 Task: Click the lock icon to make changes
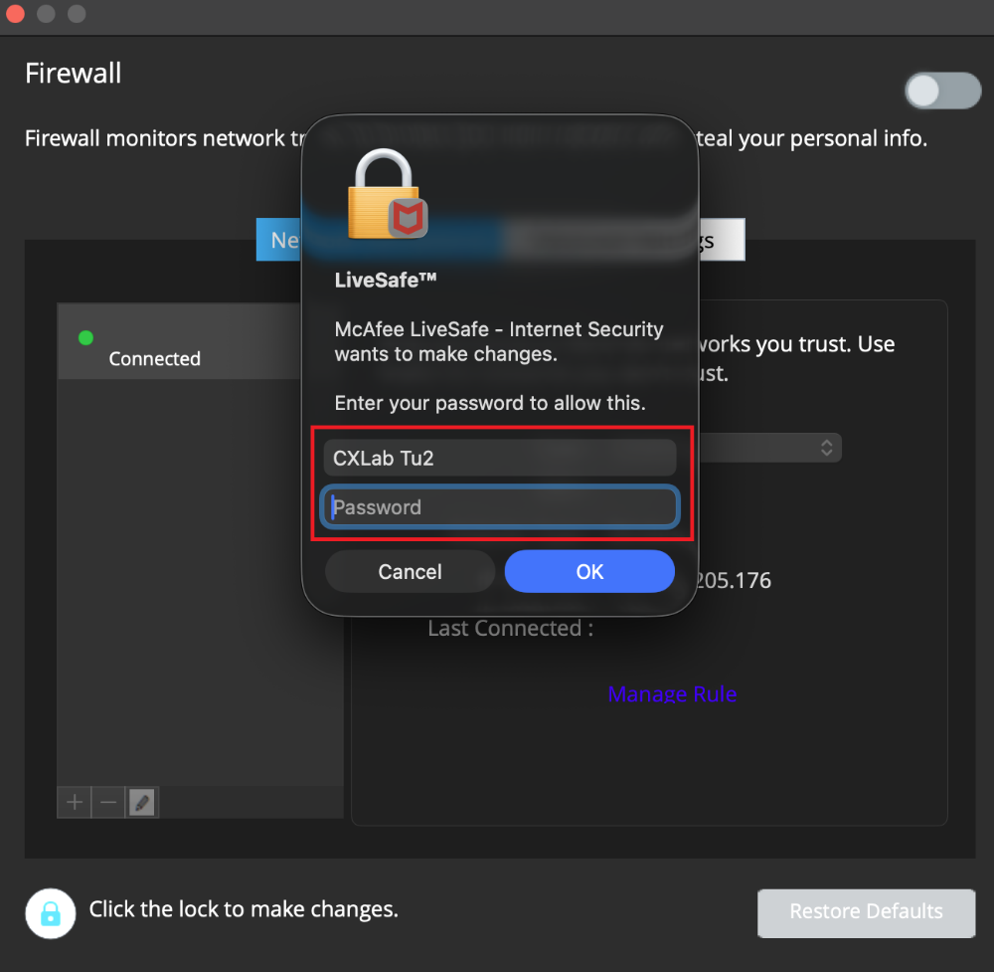[x=50, y=913]
